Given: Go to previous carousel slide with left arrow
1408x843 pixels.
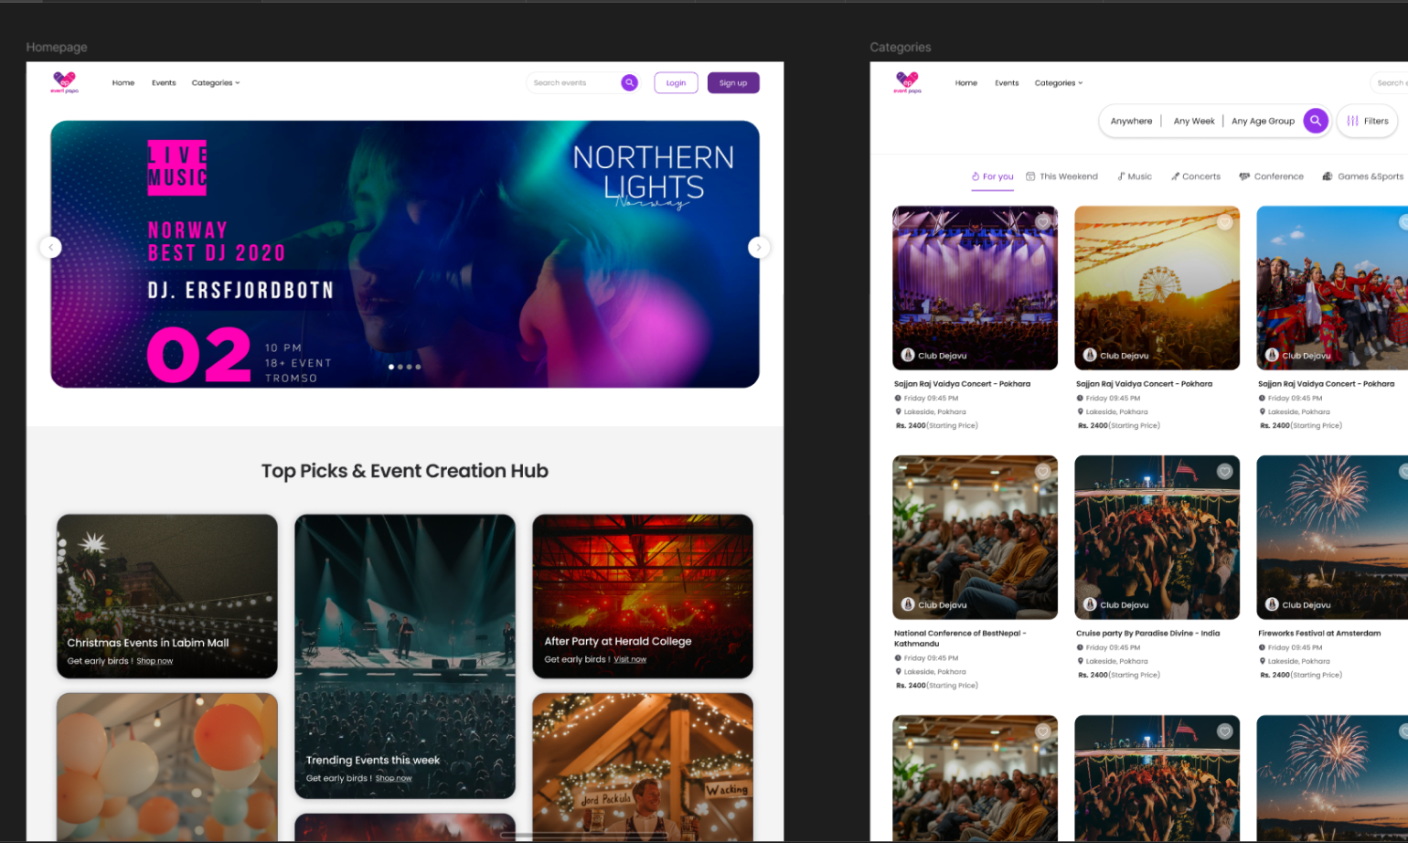Looking at the screenshot, I should (x=51, y=247).
